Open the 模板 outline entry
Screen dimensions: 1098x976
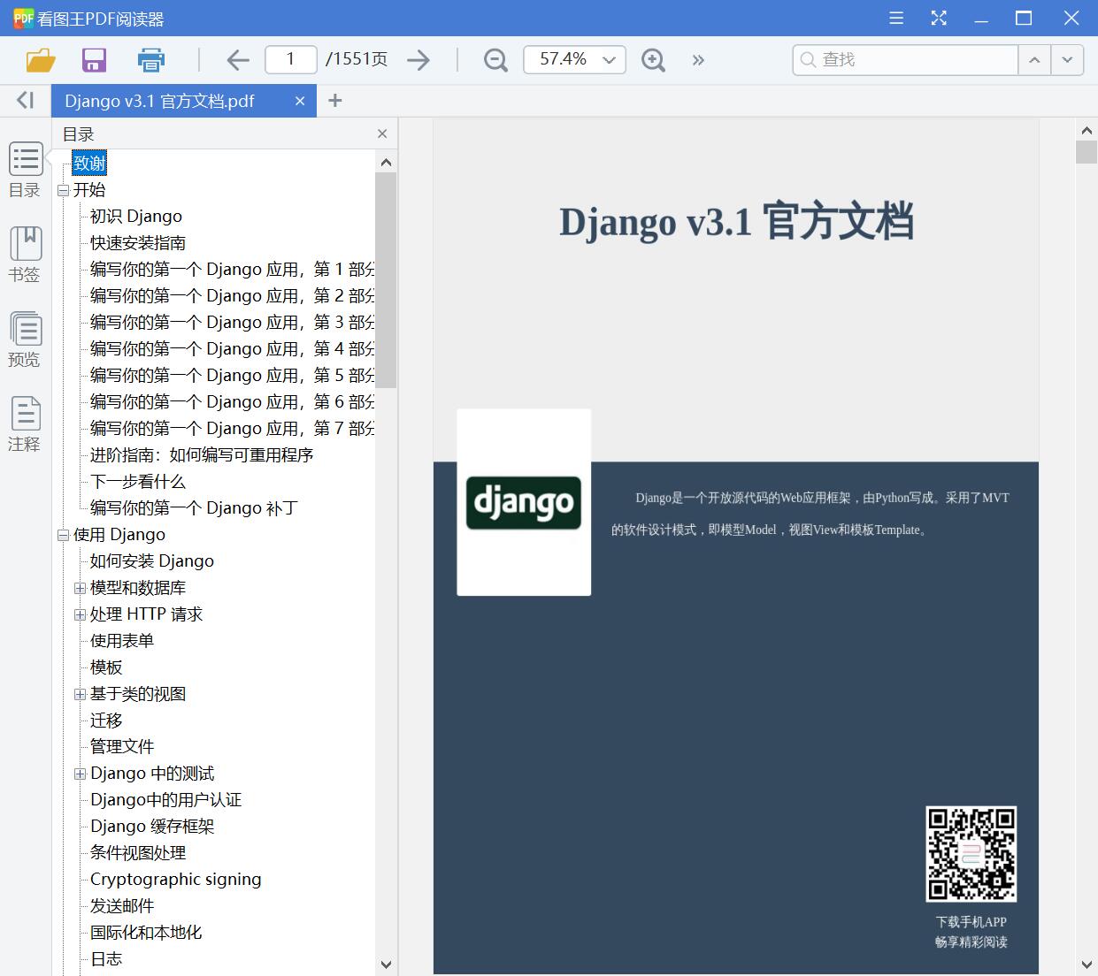106,667
